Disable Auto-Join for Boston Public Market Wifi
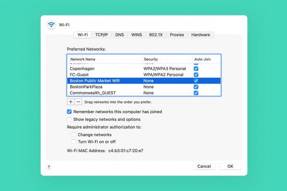This screenshot has height=191, width=287. [x=196, y=81]
